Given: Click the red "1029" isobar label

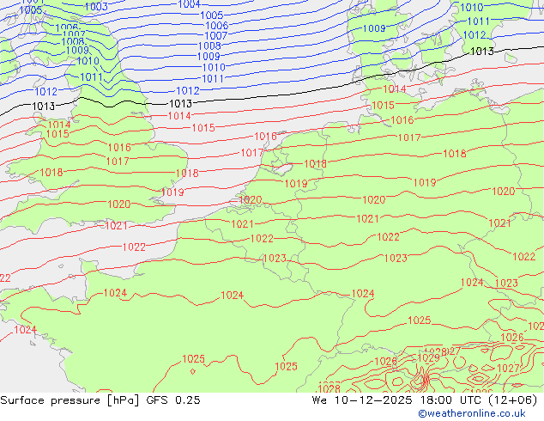Looking at the screenshot, I should 428,358.
